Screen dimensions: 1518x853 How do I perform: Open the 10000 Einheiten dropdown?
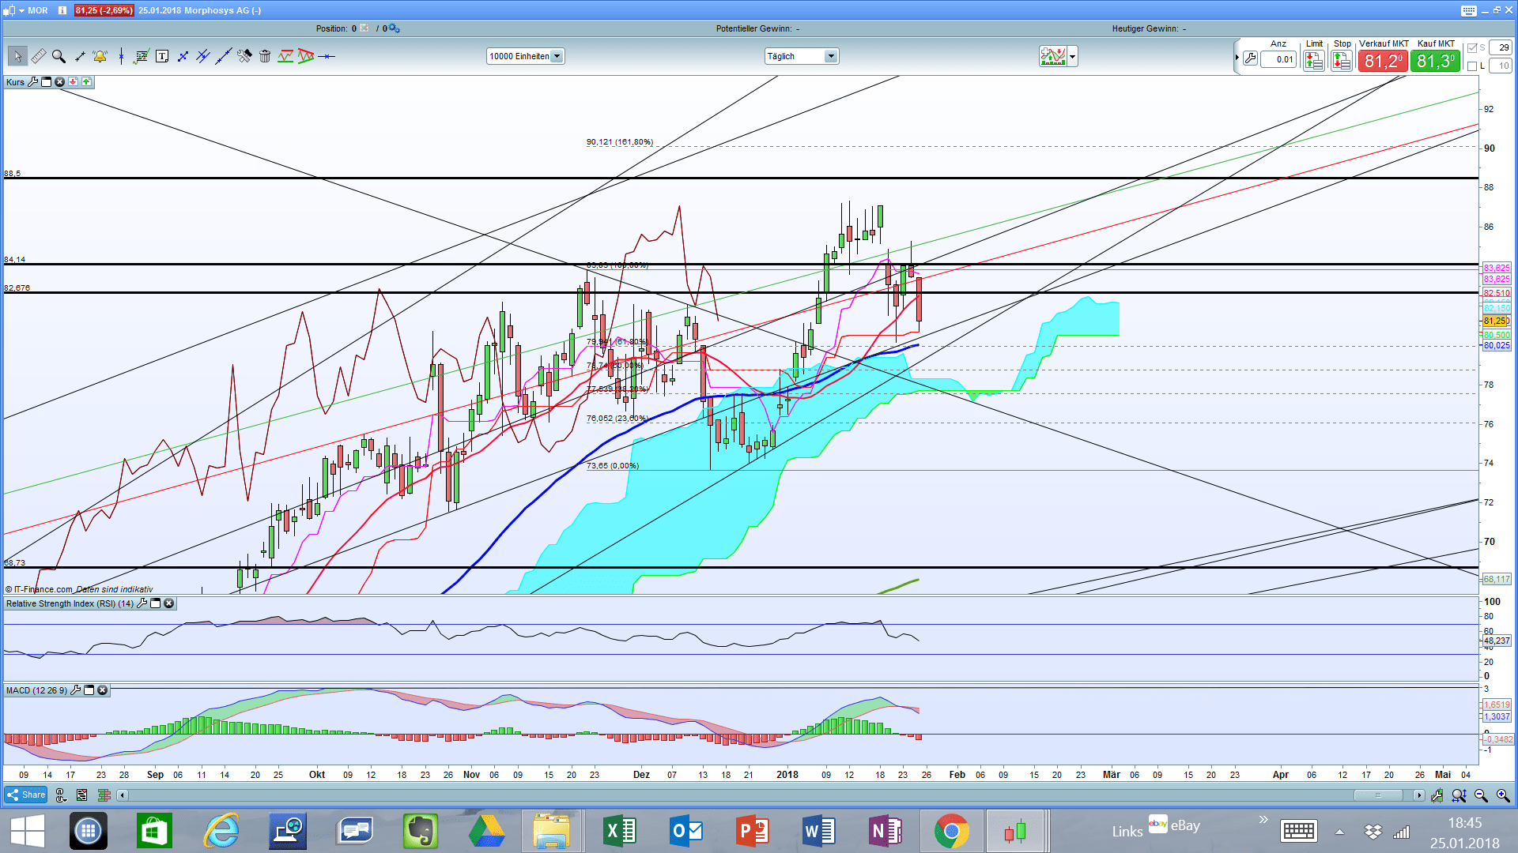pos(557,56)
